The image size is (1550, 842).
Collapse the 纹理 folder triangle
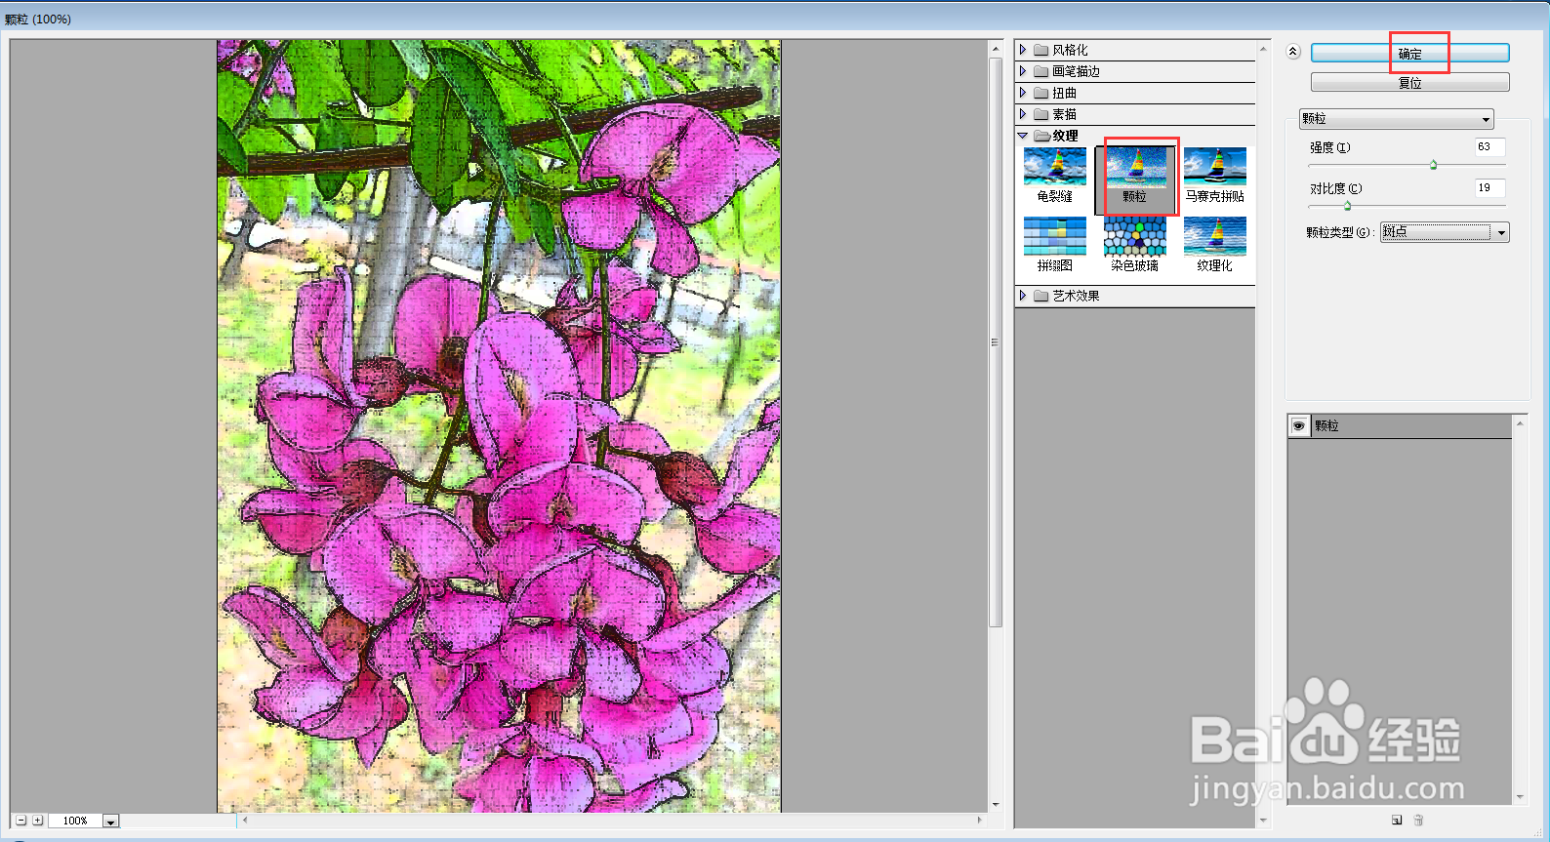pyautogui.click(x=1023, y=136)
